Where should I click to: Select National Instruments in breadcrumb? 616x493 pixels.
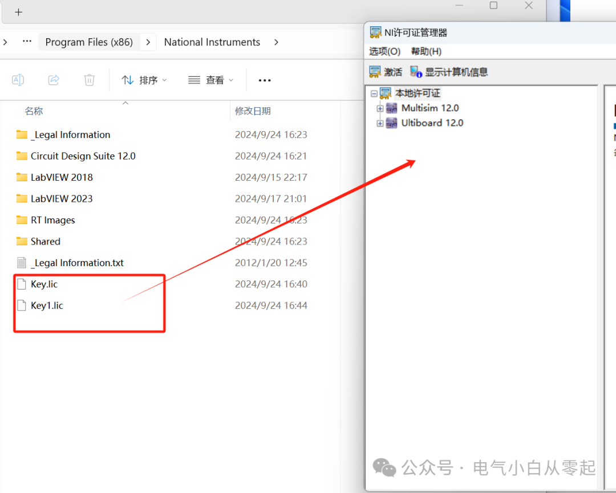212,42
